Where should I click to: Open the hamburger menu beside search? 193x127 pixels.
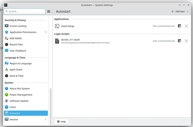point(49,11)
